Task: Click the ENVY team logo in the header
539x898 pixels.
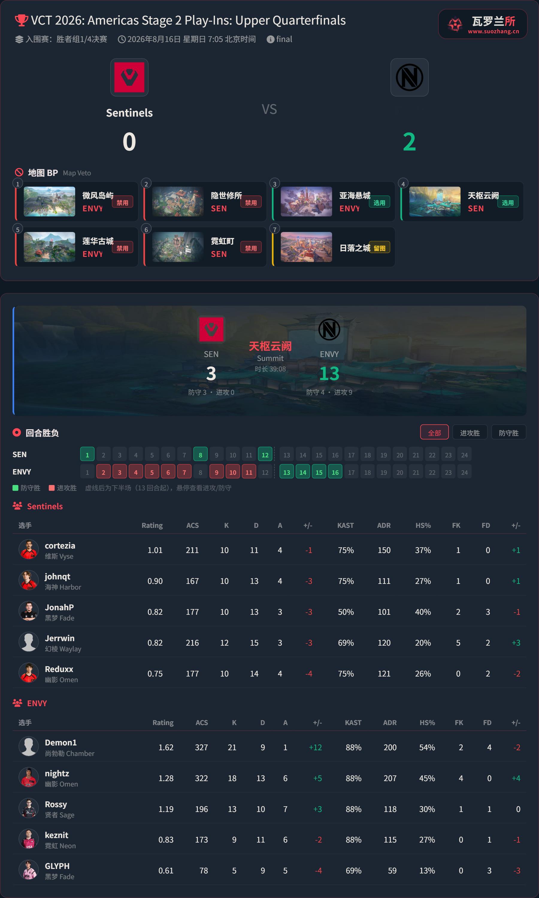Action: tap(409, 77)
